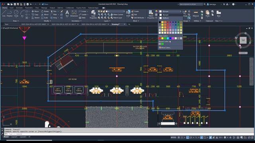Screen dimensions: 255x143
Task: Use the Stretch tool
Action: pyautogui.click(x=35, y=17)
